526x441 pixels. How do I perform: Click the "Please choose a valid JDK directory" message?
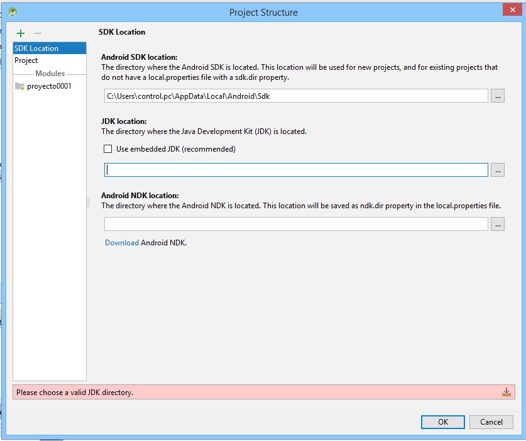tap(75, 393)
